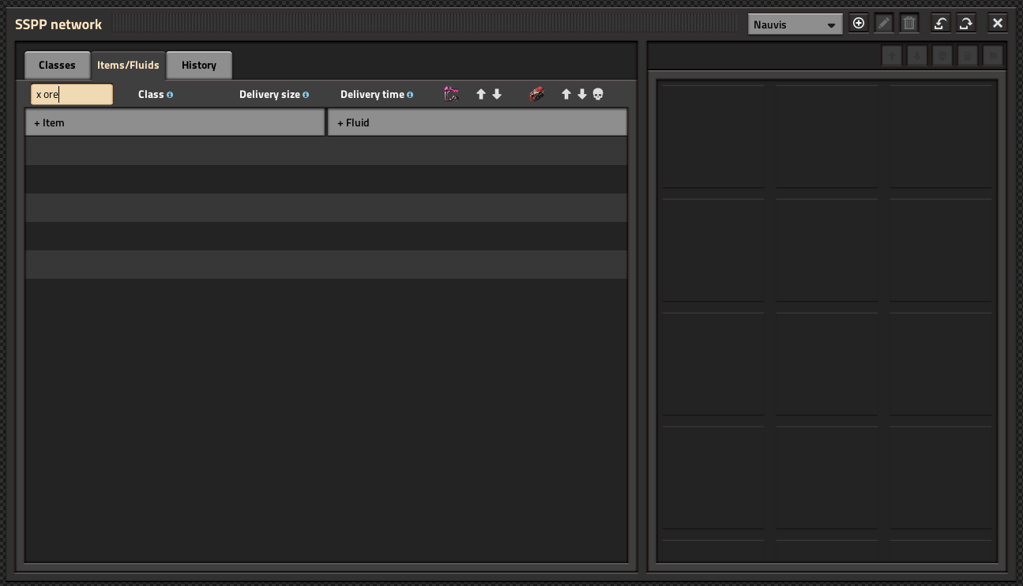Switch to the Classes tab
The height and width of the screenshot is (586, 1023).
(x=57, y=66)
